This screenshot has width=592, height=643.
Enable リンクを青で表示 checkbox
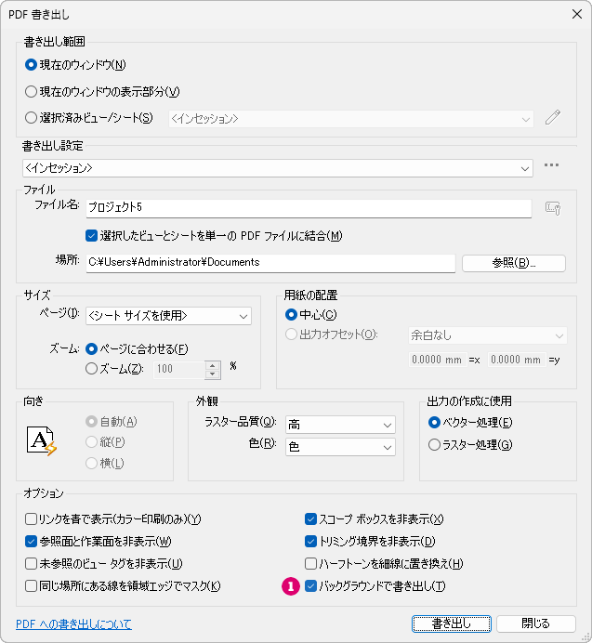[32, 518]
